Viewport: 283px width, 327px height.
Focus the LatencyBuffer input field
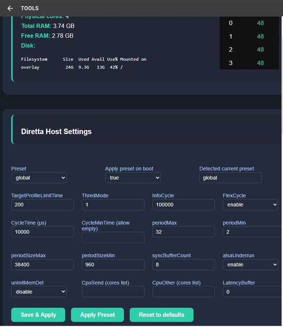(x=252, y=291)
